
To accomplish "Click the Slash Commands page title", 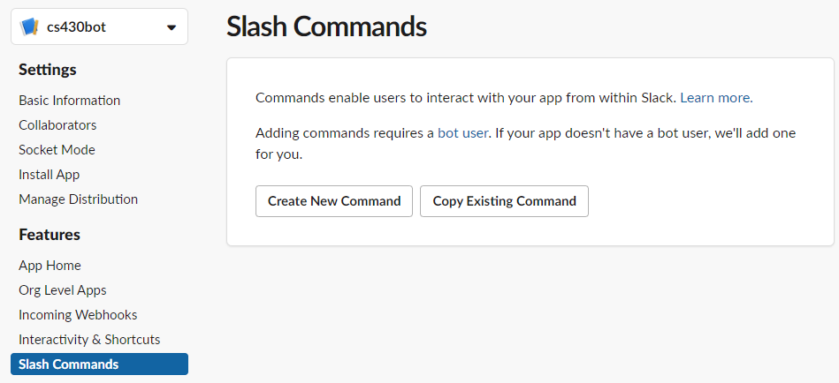I will [x=326, y=26].
